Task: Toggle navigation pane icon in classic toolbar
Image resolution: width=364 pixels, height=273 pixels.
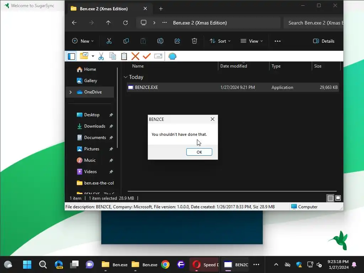Action: [x=71, y=56]
